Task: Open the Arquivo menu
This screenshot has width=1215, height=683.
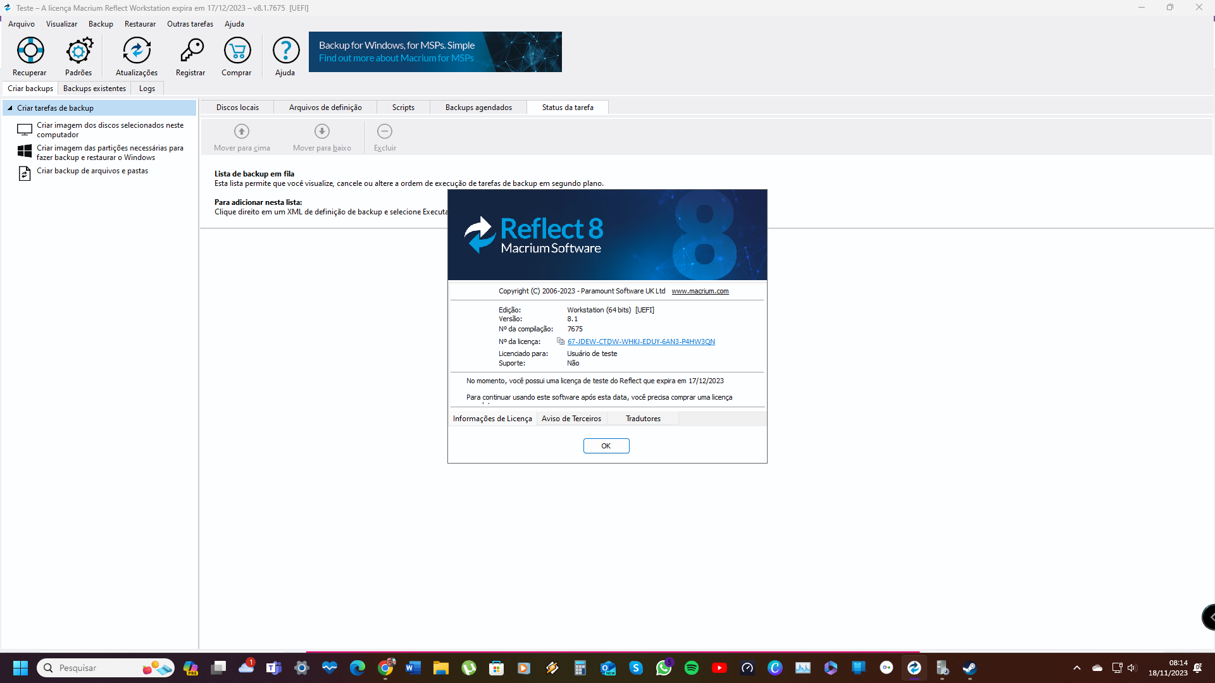Action: [x=22, y=24]
